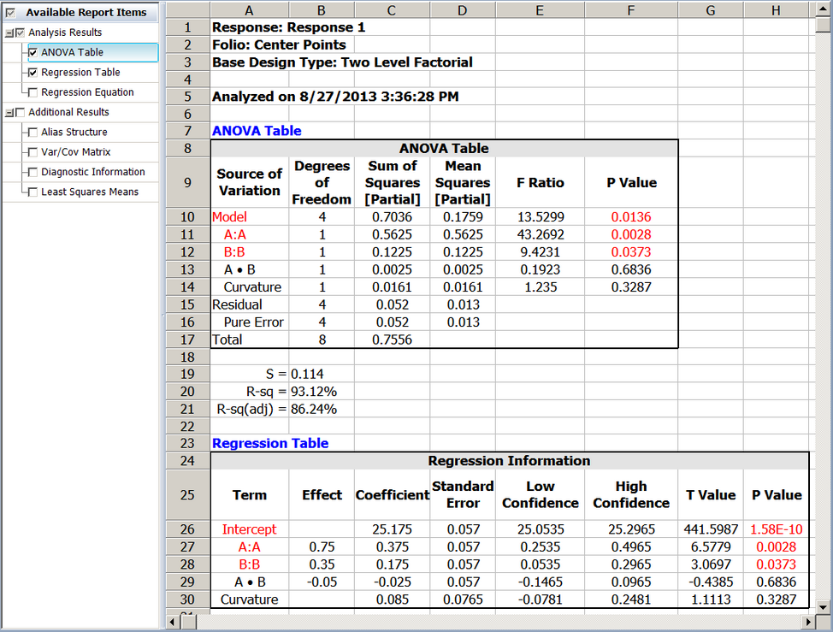Select the High Confidence value 0.2481
The image size is (833, 632).
tap(631, 599)
